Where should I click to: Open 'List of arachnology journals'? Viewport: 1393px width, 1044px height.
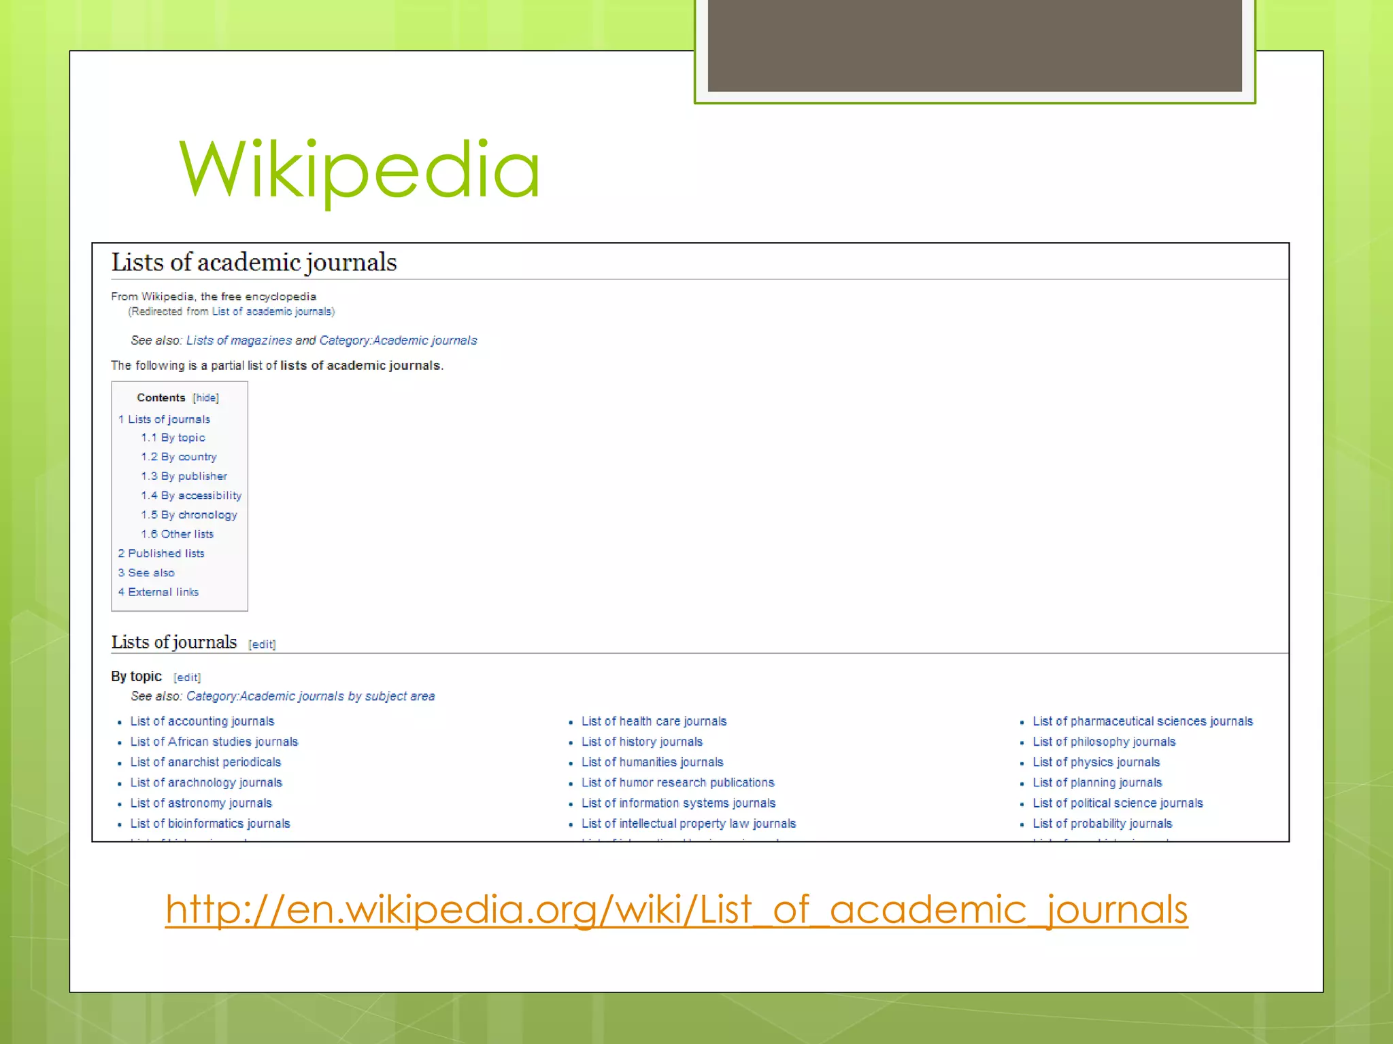(x=206, y=782)
